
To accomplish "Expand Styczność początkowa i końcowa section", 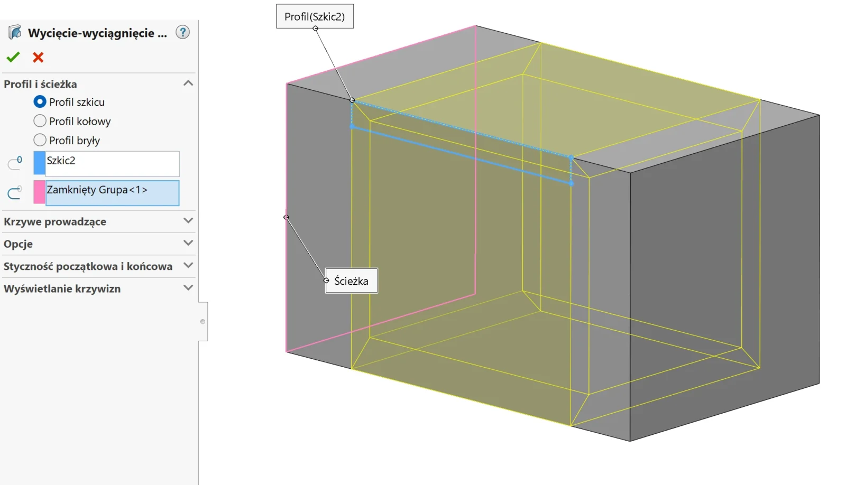I will tap(188, 265).
